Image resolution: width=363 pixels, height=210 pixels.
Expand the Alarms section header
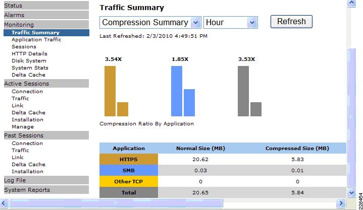coord(46,15)
